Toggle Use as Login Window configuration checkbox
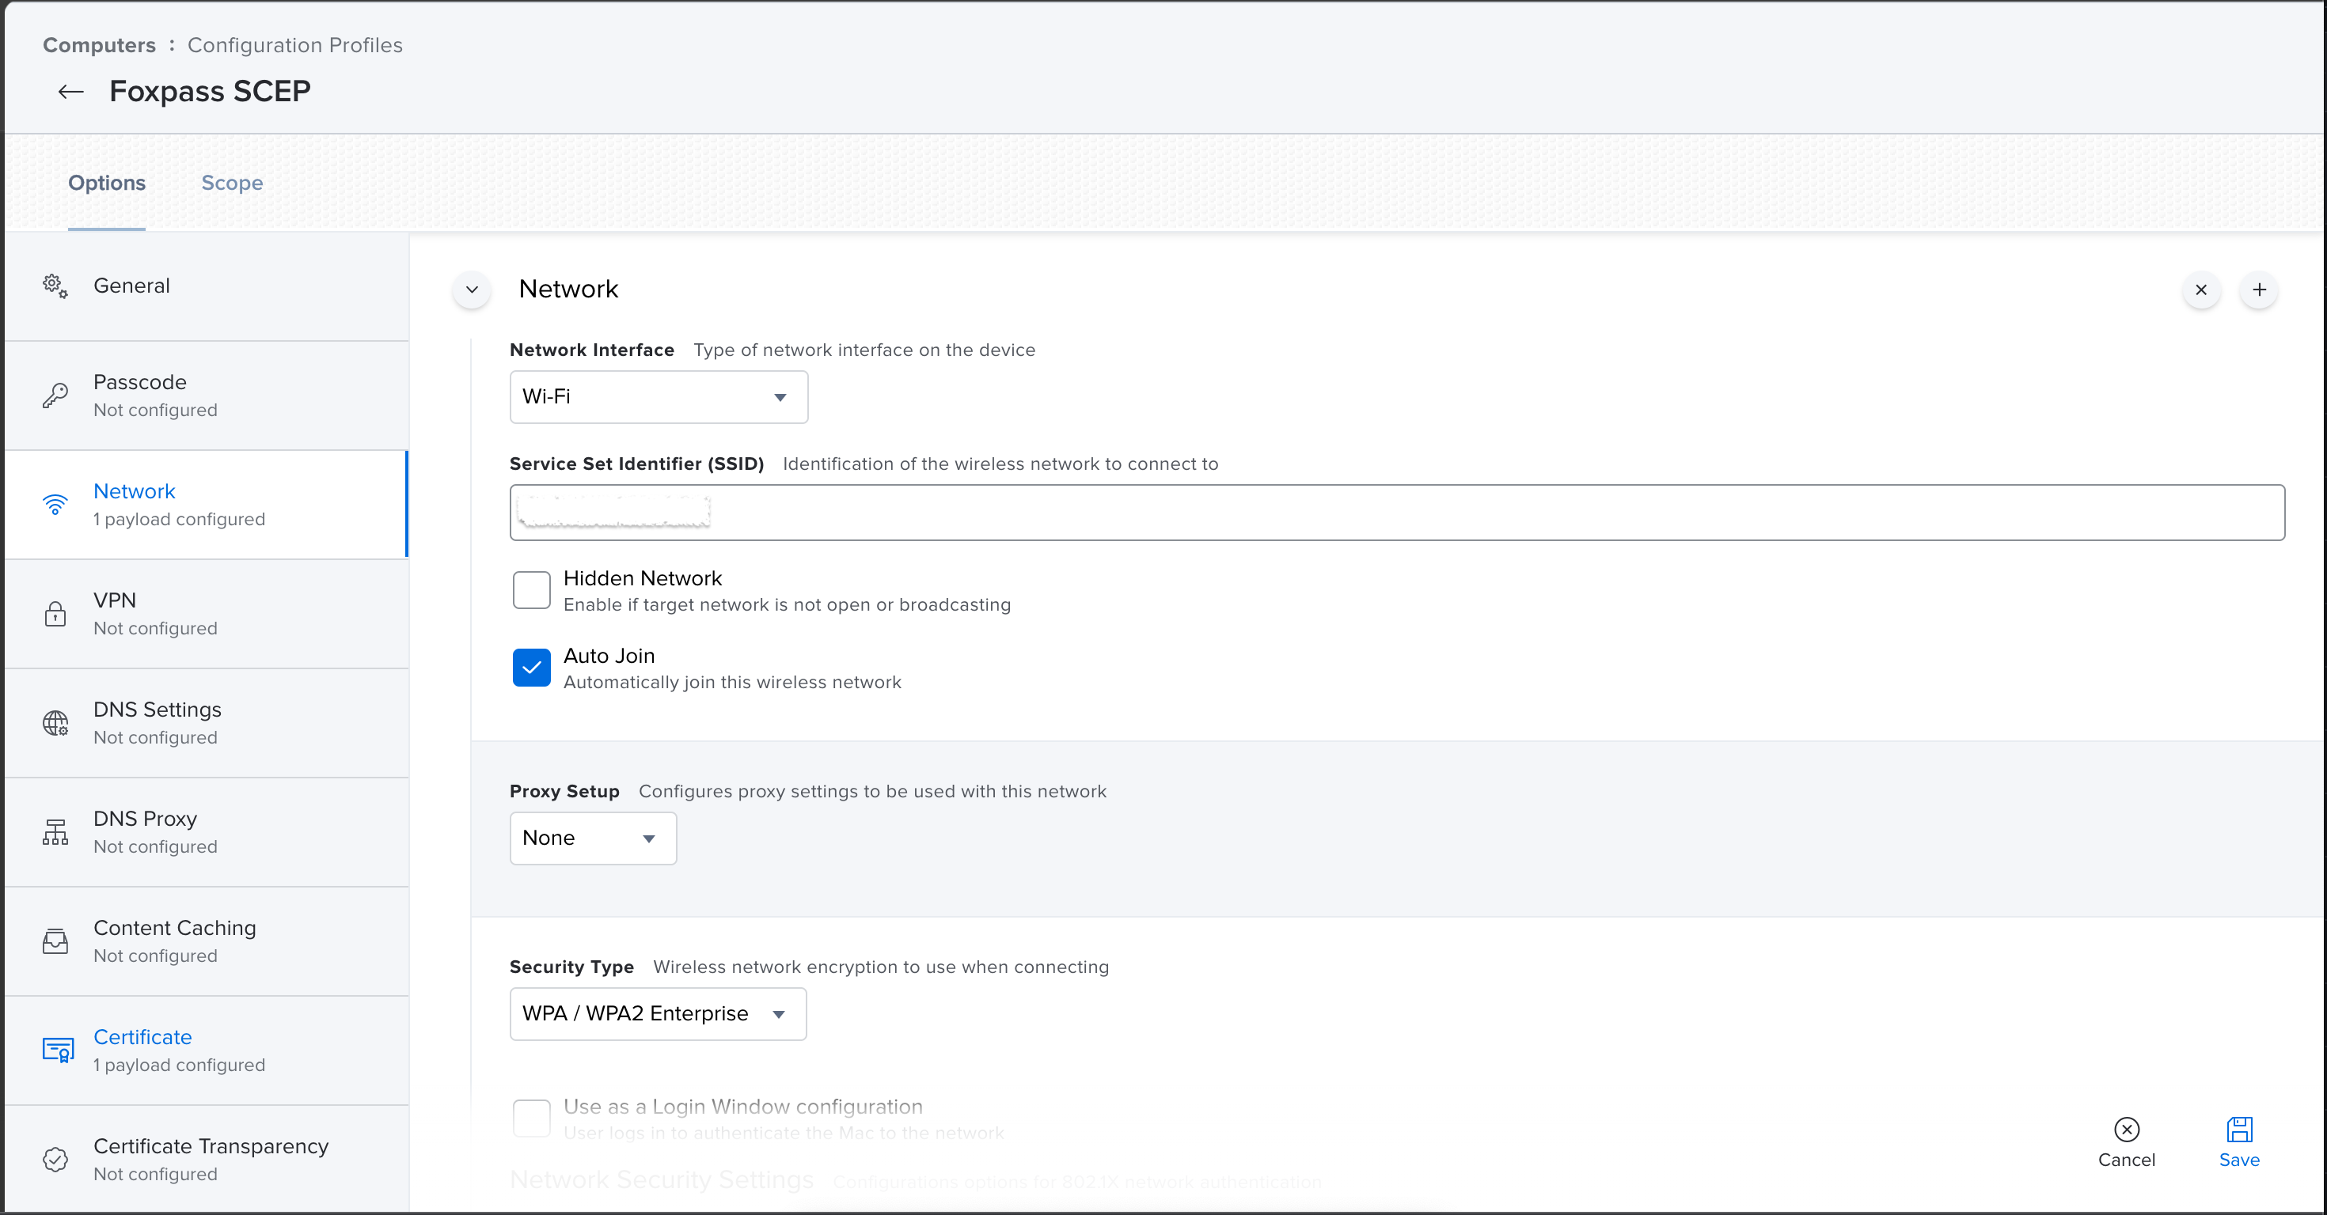This screenshot has width=2327, height=1215. [x=531, y=1118]
